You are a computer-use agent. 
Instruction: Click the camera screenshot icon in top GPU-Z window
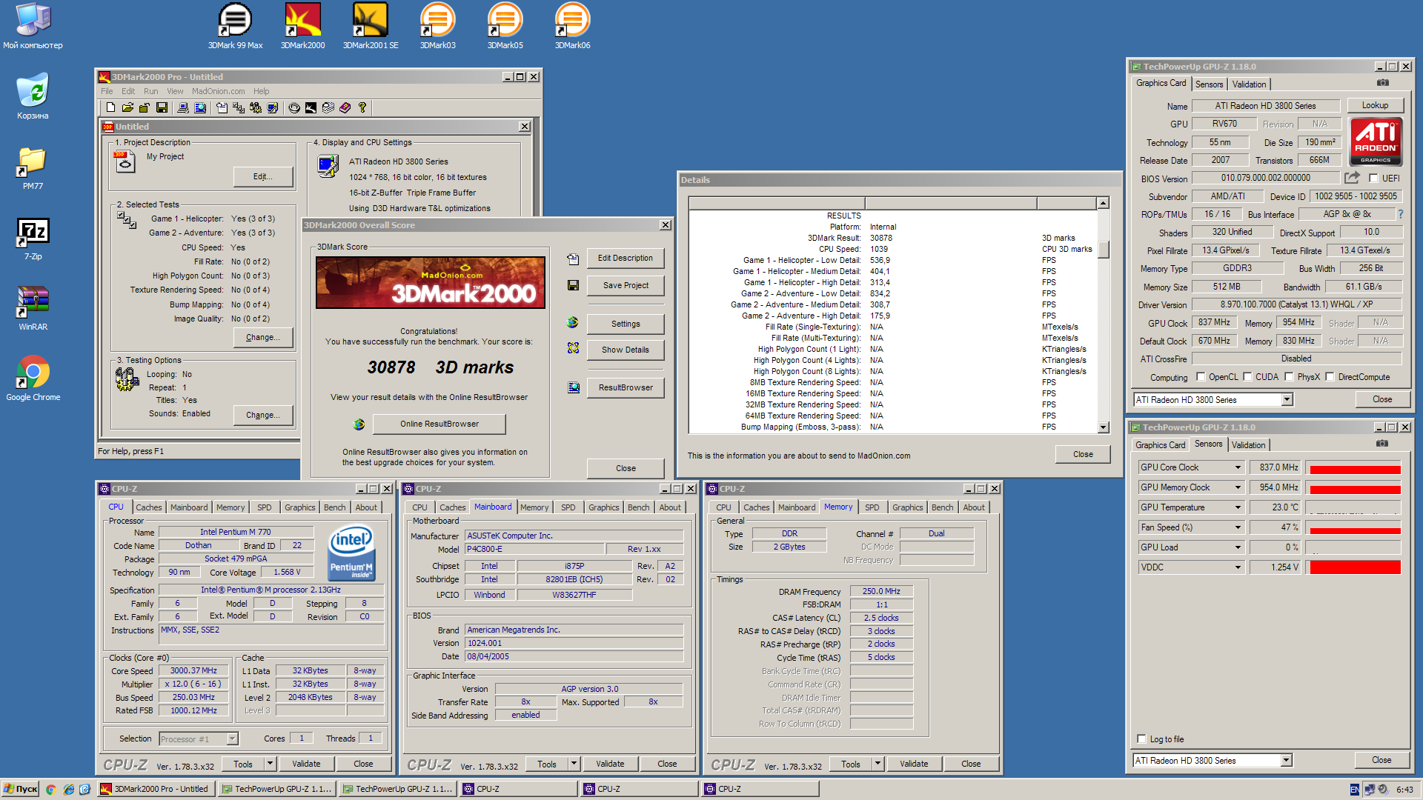point(1382,83)
